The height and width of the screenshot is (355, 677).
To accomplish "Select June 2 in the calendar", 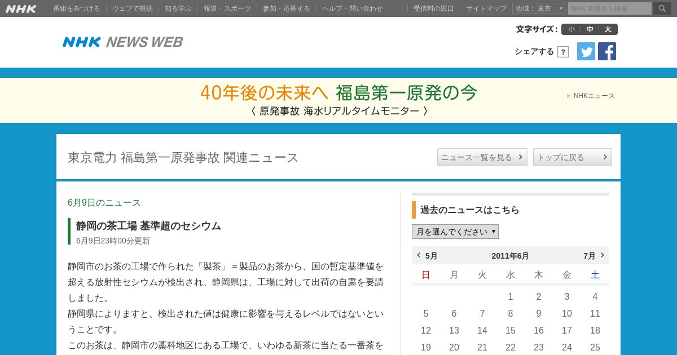I will 539,297.
